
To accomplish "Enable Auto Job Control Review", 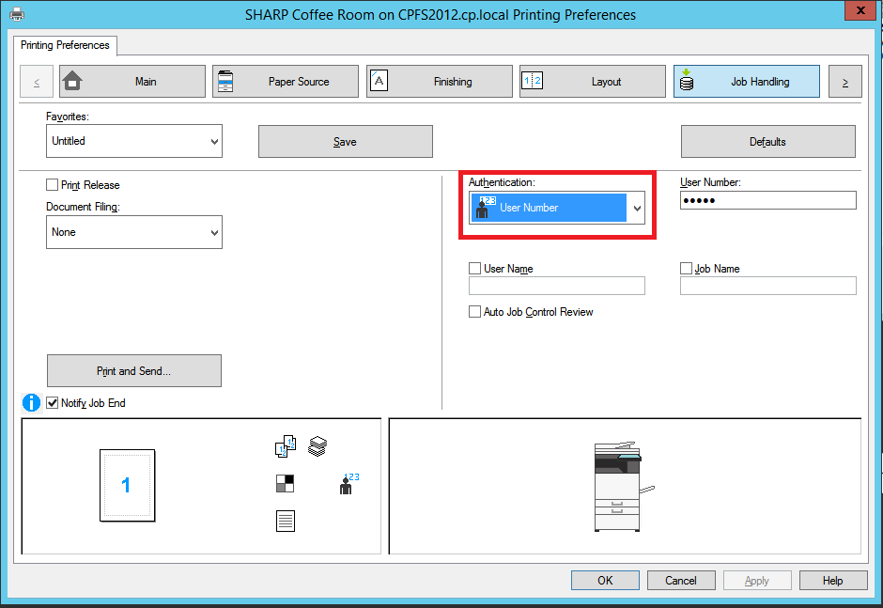I will (474, 312).
